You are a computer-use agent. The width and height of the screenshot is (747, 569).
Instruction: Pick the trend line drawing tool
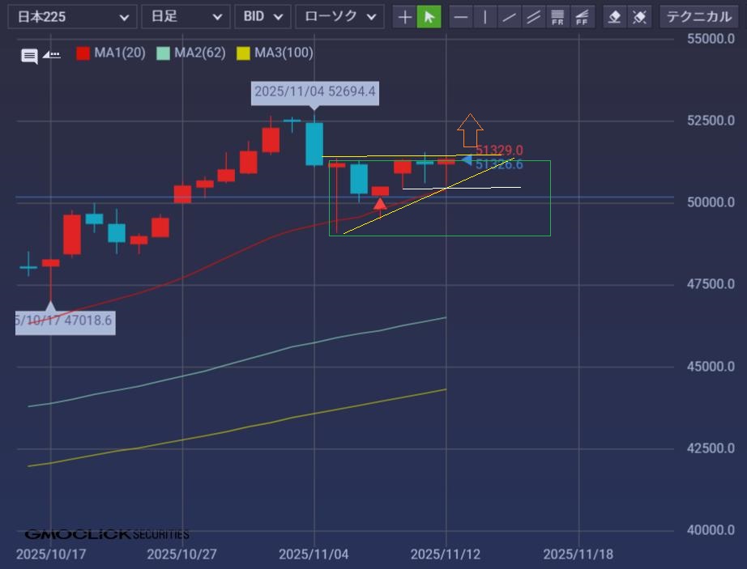pos(509,16)
